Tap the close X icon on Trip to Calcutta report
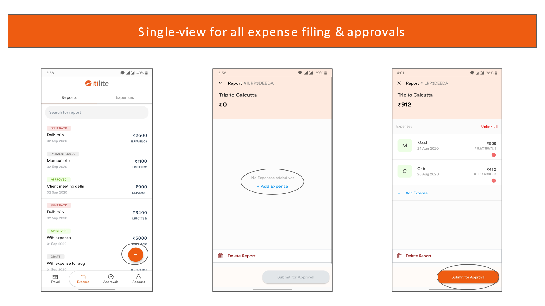 coord(221,83)
